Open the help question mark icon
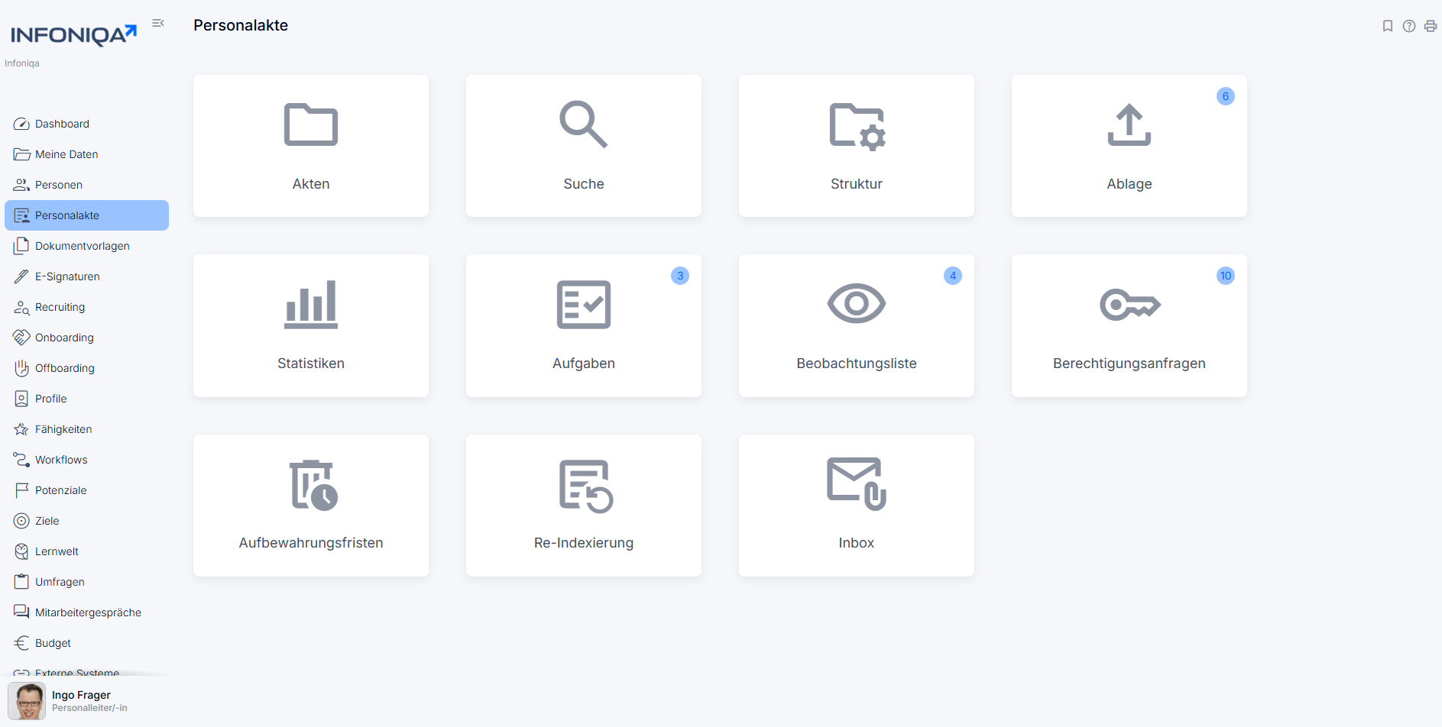Screen dimensions: 1442x727 click(1409, 26)
